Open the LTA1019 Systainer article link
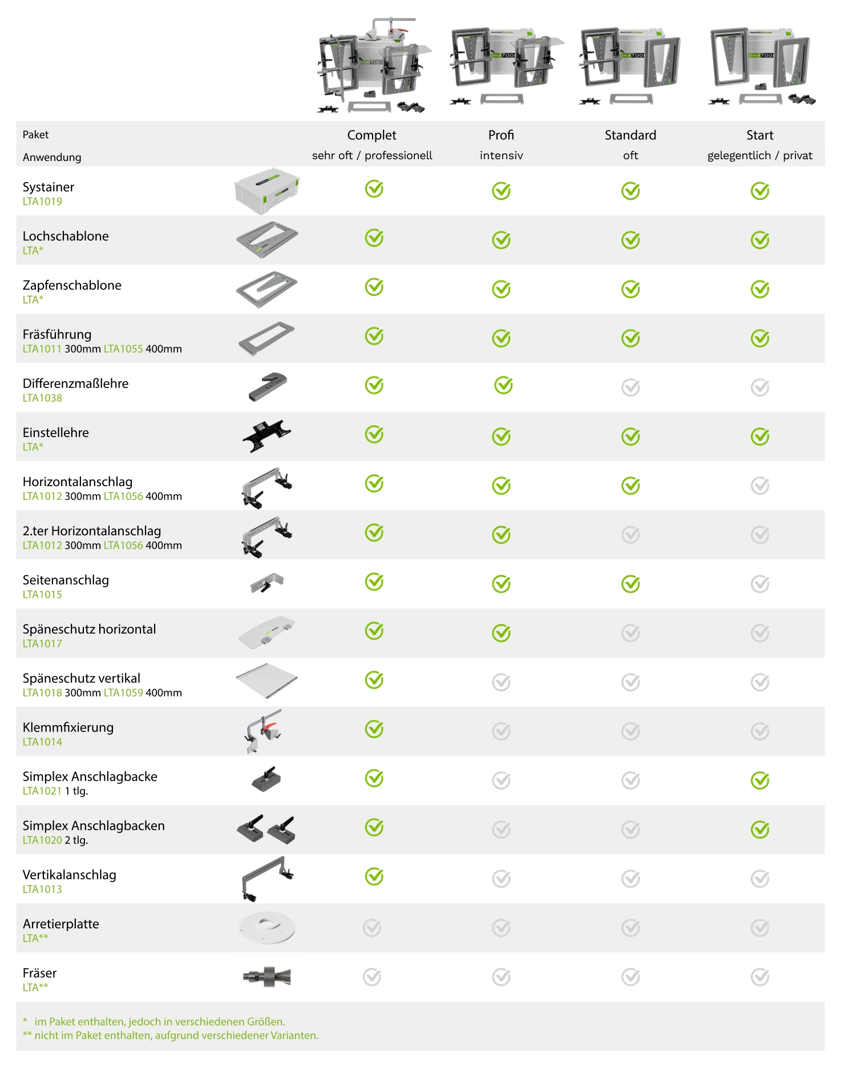This screenshot has height=1067, width=841. click(42, 201)
